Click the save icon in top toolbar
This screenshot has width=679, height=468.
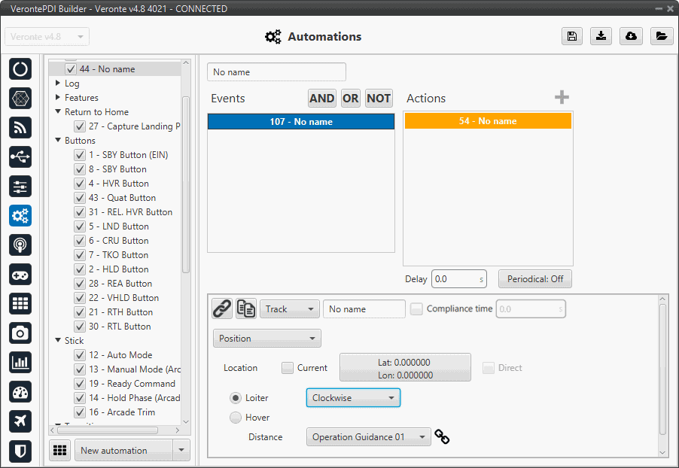[572, 36]
